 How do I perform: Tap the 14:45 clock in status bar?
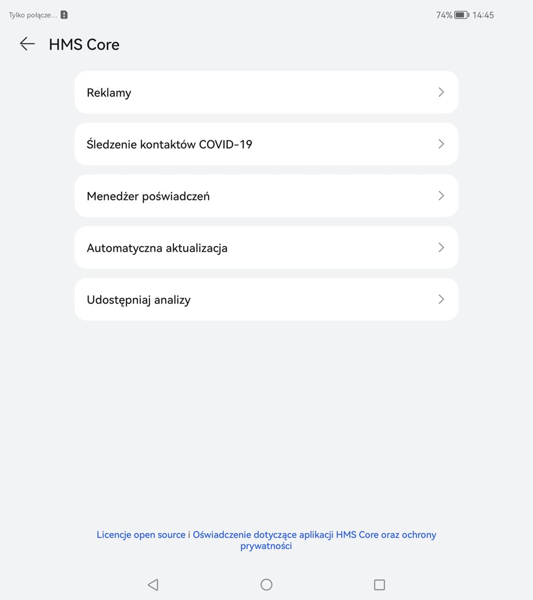click(483, 15)
